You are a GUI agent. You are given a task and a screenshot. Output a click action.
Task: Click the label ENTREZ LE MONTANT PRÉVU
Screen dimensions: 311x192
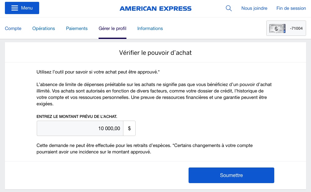77,116
